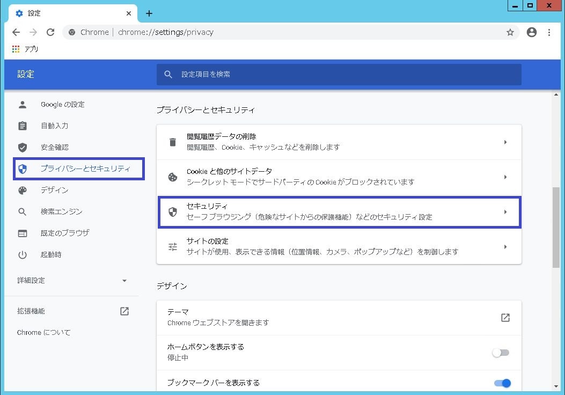Open the 拡張機能 link
Image resolution: width=565 pixels, height=395 pixels.
(x=31, y=311)
